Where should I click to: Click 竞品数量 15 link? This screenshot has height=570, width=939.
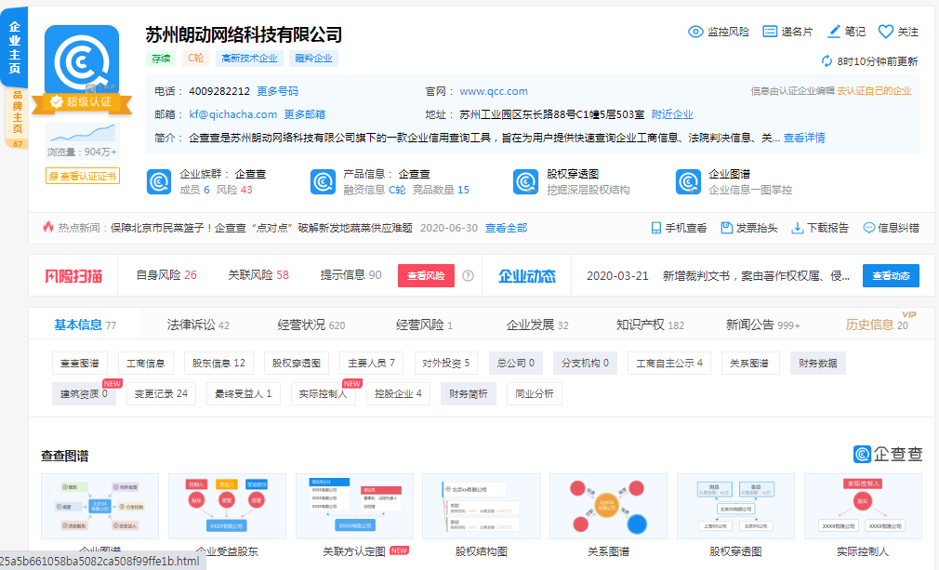(441, 190)
